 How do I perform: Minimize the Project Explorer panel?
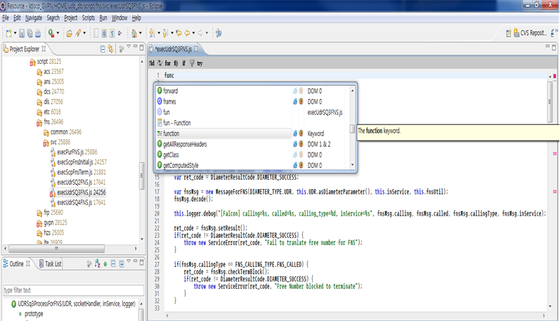coord(135,46)
